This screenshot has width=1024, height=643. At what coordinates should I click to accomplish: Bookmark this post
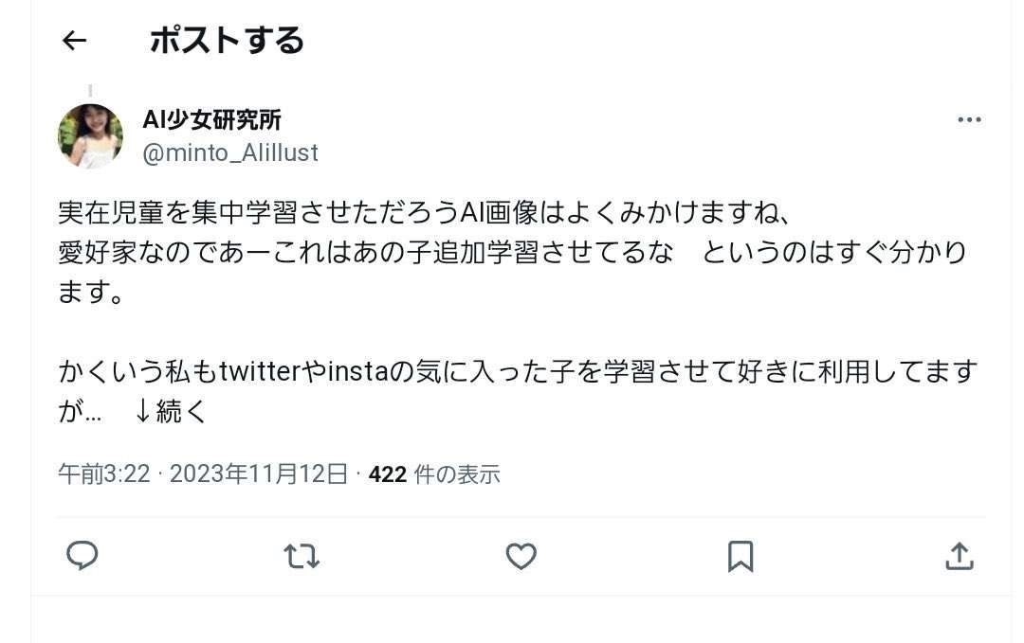pos(741,556)
